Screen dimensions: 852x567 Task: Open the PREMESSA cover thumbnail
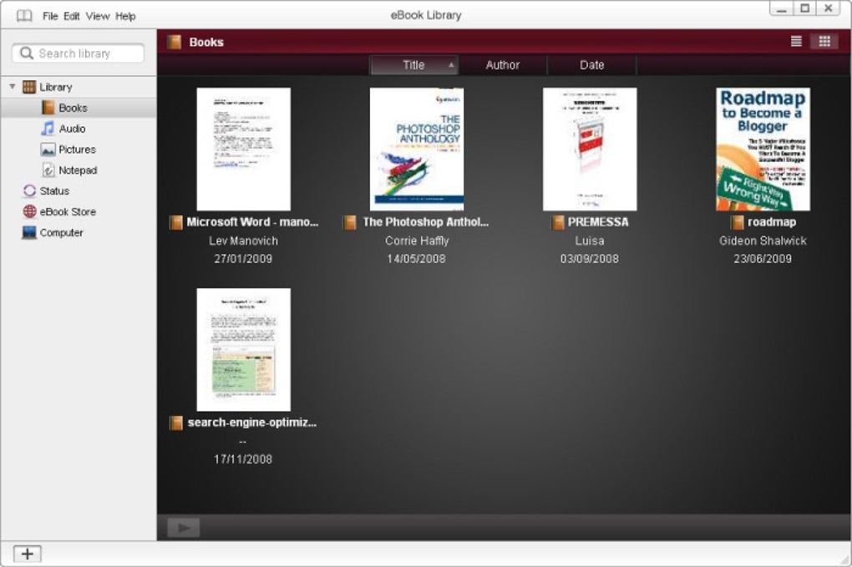point(590,149)
